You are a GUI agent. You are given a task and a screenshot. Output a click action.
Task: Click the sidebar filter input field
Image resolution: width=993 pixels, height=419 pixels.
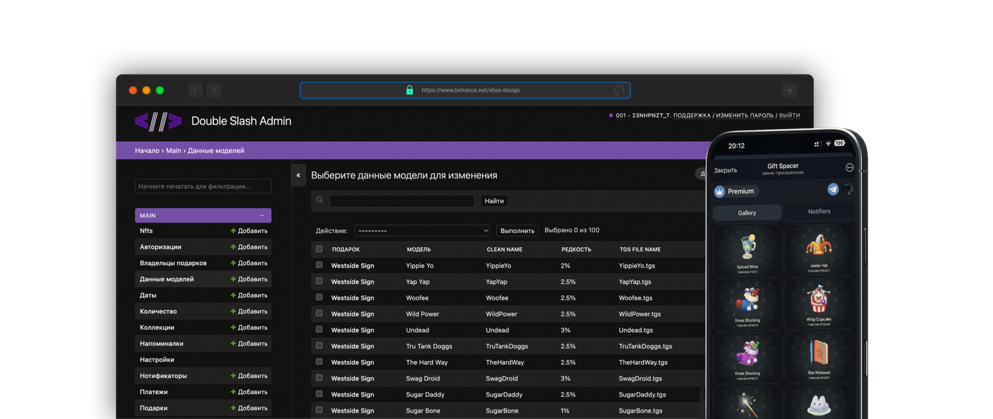(203, 186)
